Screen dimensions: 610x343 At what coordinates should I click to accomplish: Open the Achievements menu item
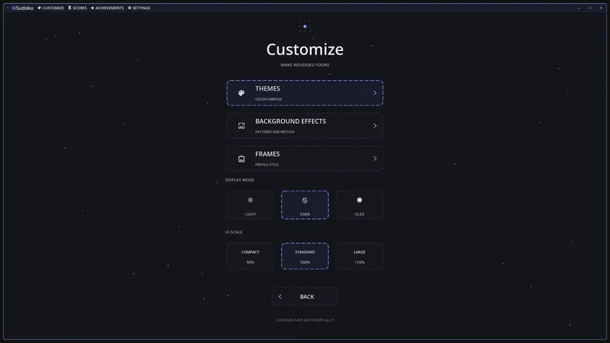click(107, 8)
